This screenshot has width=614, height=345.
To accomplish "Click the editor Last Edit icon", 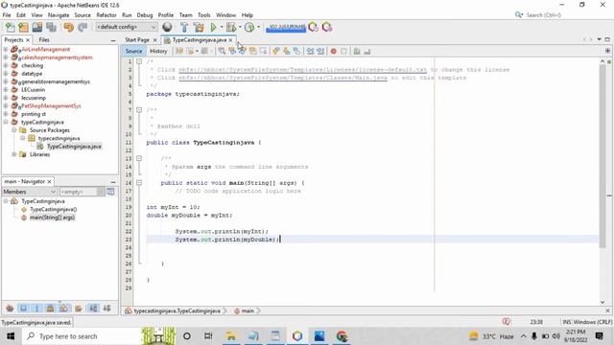I will point(179,51).
